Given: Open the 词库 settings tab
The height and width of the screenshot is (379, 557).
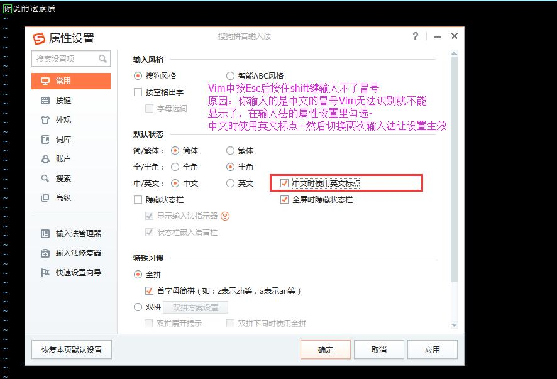Looking at the screenshot, I should (71, 140).
